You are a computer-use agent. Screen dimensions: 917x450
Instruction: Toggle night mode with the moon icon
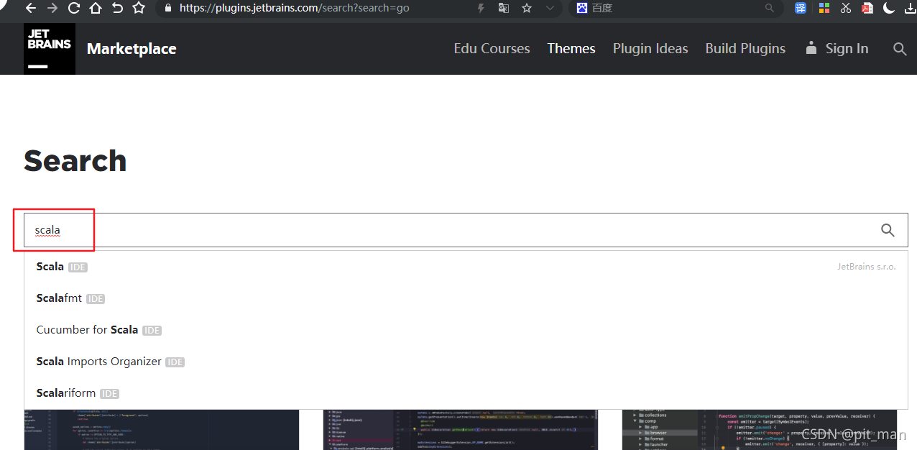[889, 9]
